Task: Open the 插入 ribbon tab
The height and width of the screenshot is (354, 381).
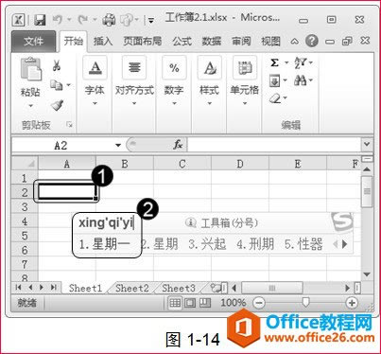Action: (x=103, y=41)
